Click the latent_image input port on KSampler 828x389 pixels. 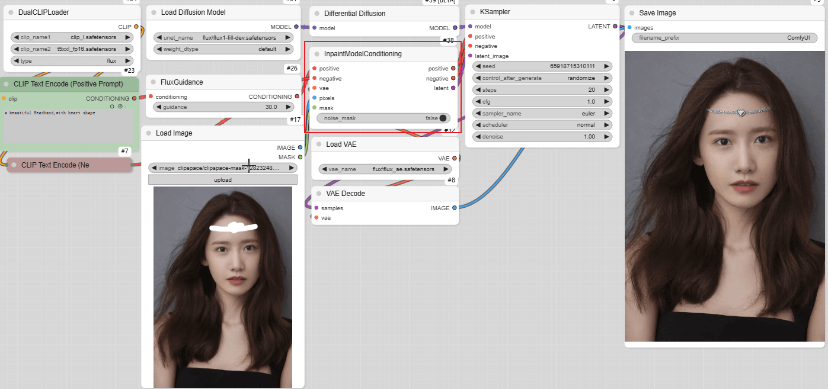[470, 56]
